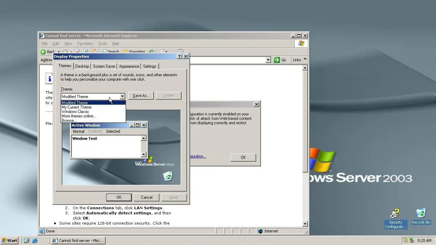Click the Display Properties help question button

pos(180,56)
